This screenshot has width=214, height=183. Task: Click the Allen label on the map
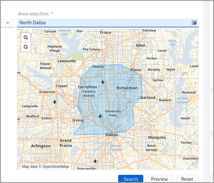point(140,45)
